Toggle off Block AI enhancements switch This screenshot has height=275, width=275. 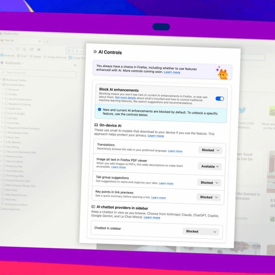coord(219,99)
